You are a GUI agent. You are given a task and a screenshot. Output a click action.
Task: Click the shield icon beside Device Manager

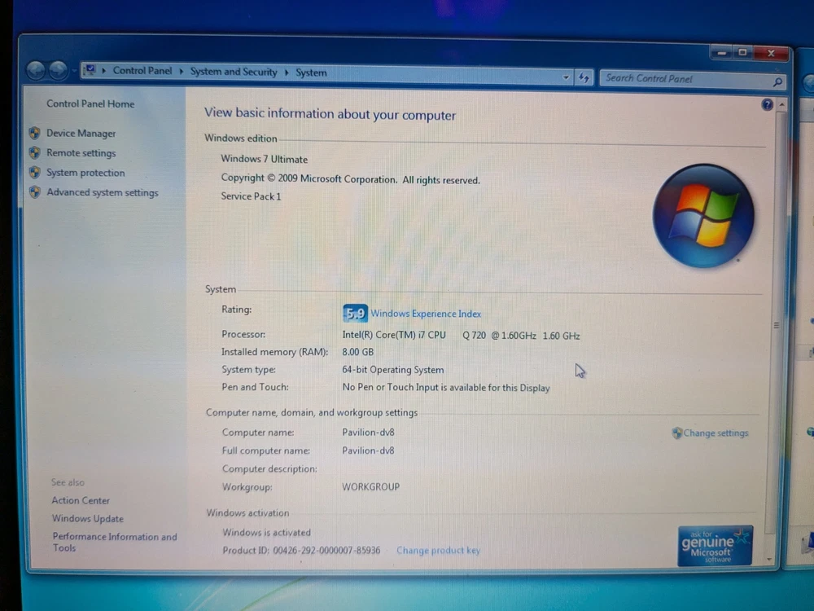coord(34,133)
